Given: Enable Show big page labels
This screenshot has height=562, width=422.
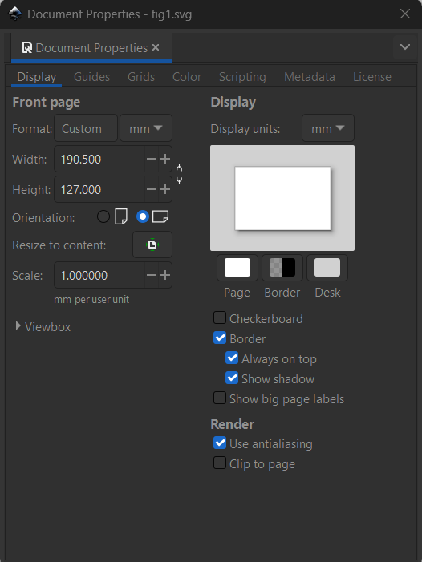Looking at the screenshot, I should (x=220, y=398).
